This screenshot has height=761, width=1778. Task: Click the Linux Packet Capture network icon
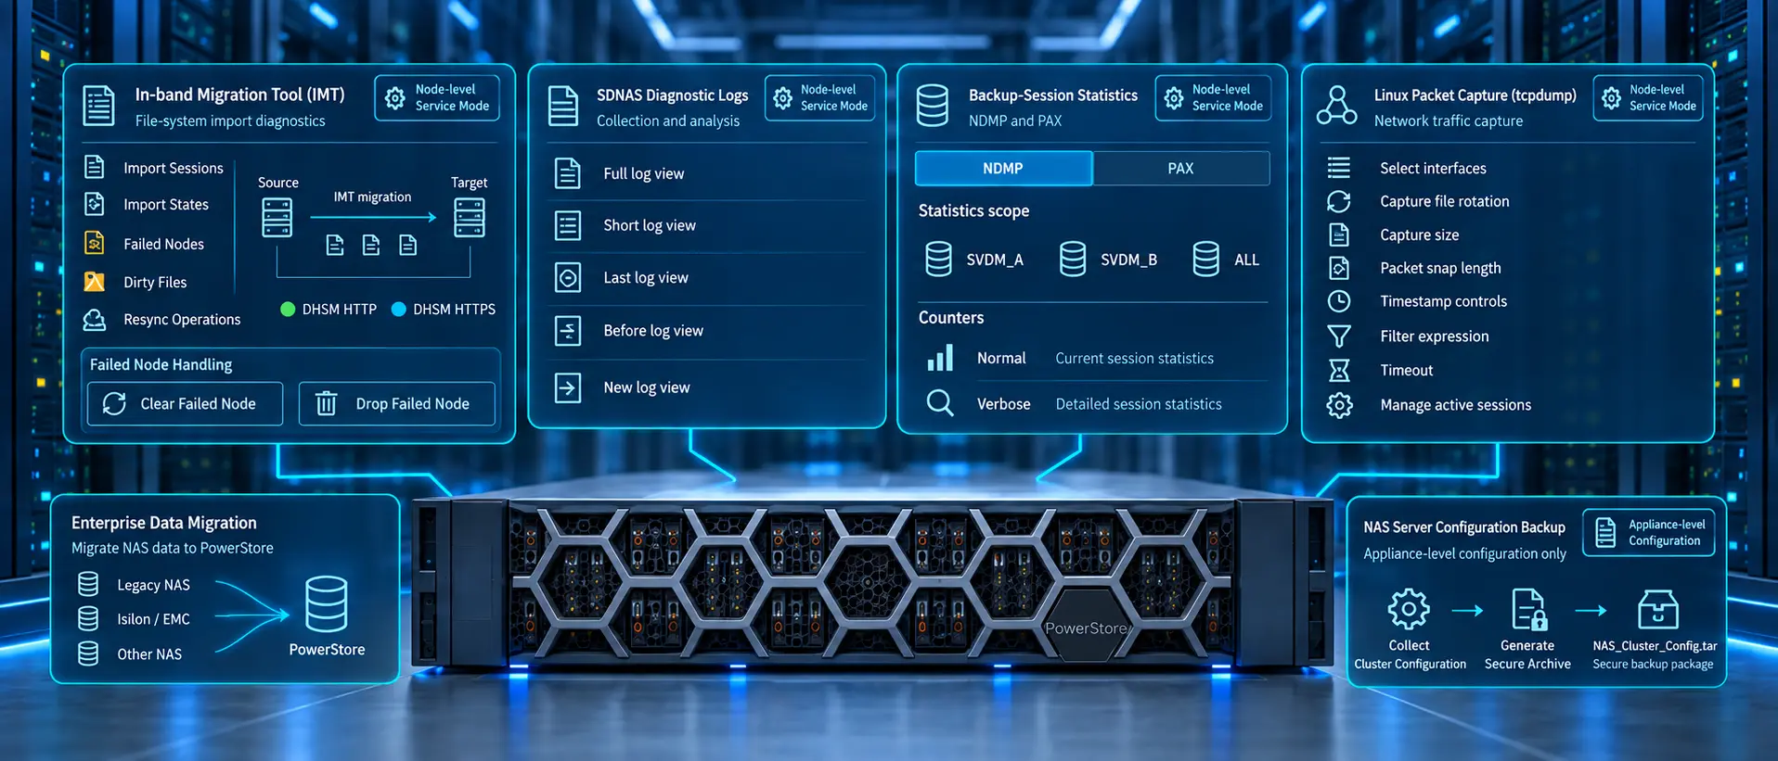tap(1336, 106)
